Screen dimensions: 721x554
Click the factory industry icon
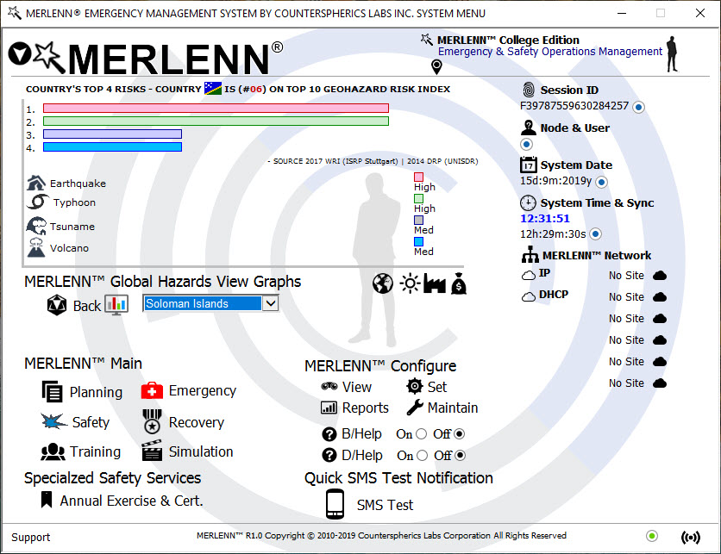[x=435, y=283]
